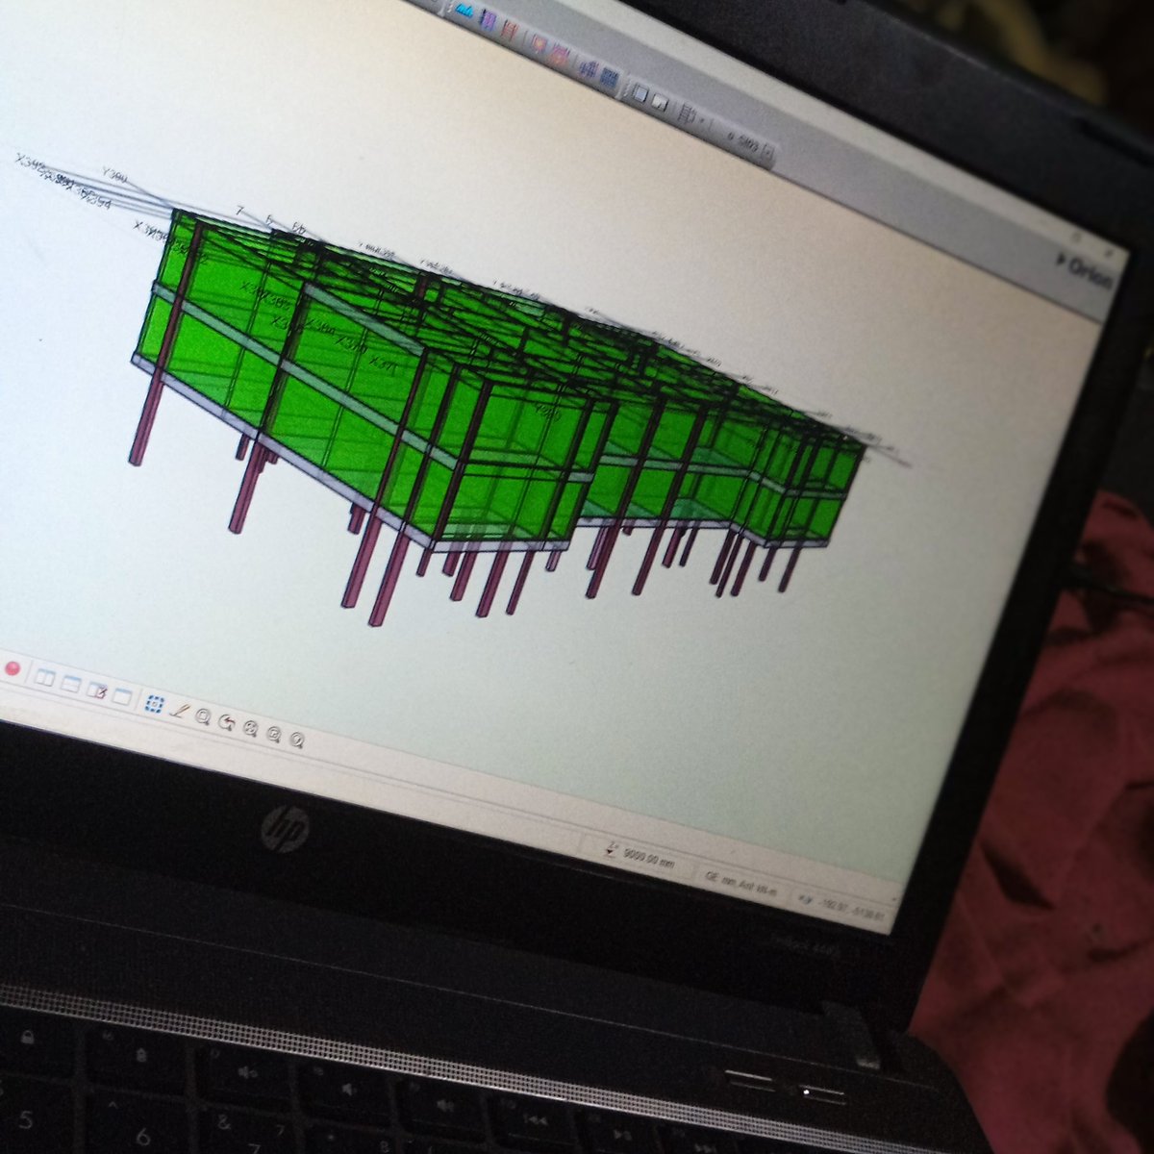Select the pencil drawing tool in bottom toolbar
Image resolution: width=1154 pixels, height=1154 pixels.
179,711
